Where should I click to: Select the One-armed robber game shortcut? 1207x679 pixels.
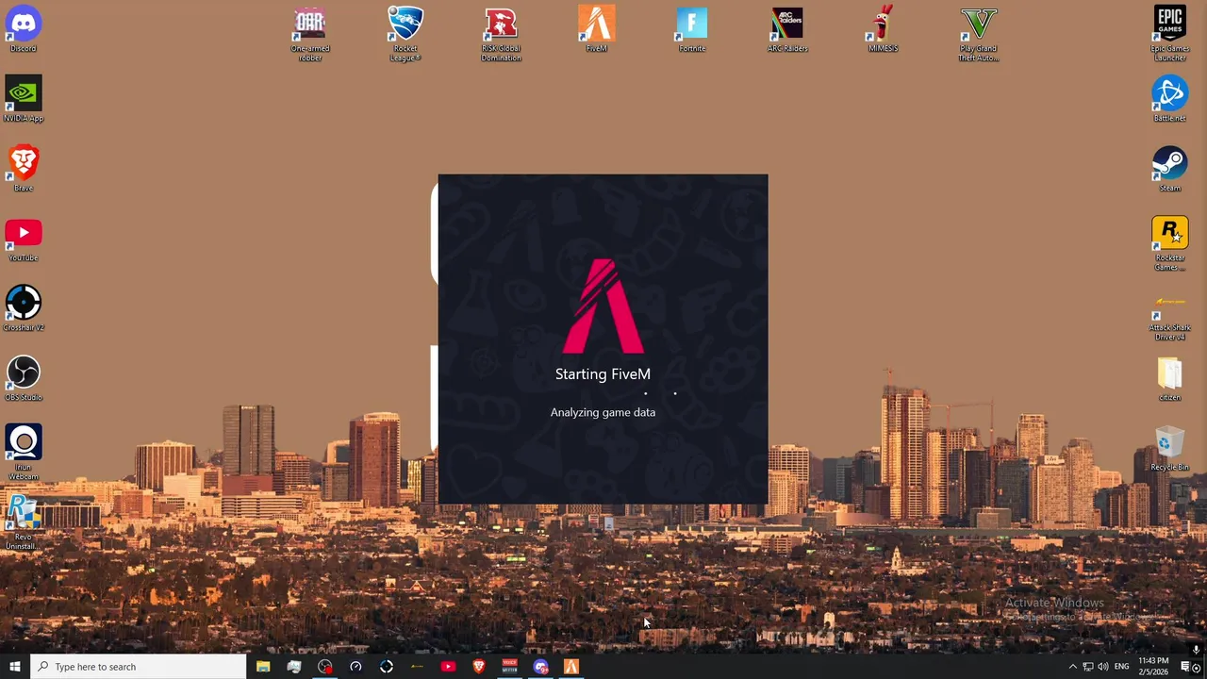click(310, 34)
